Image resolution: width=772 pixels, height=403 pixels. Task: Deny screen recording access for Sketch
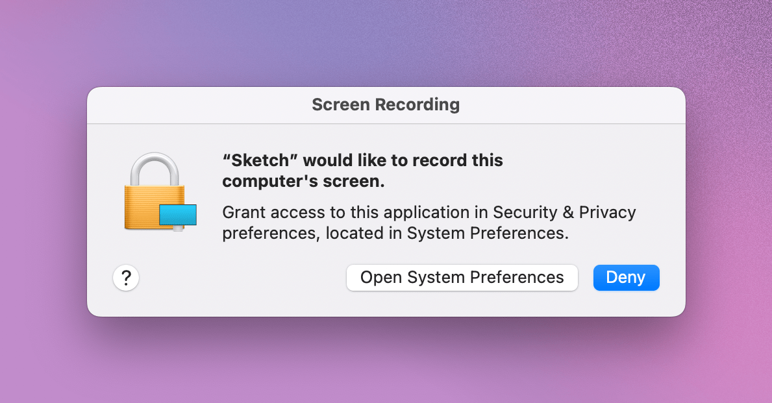pyautogui.click(x=626, y=277)
